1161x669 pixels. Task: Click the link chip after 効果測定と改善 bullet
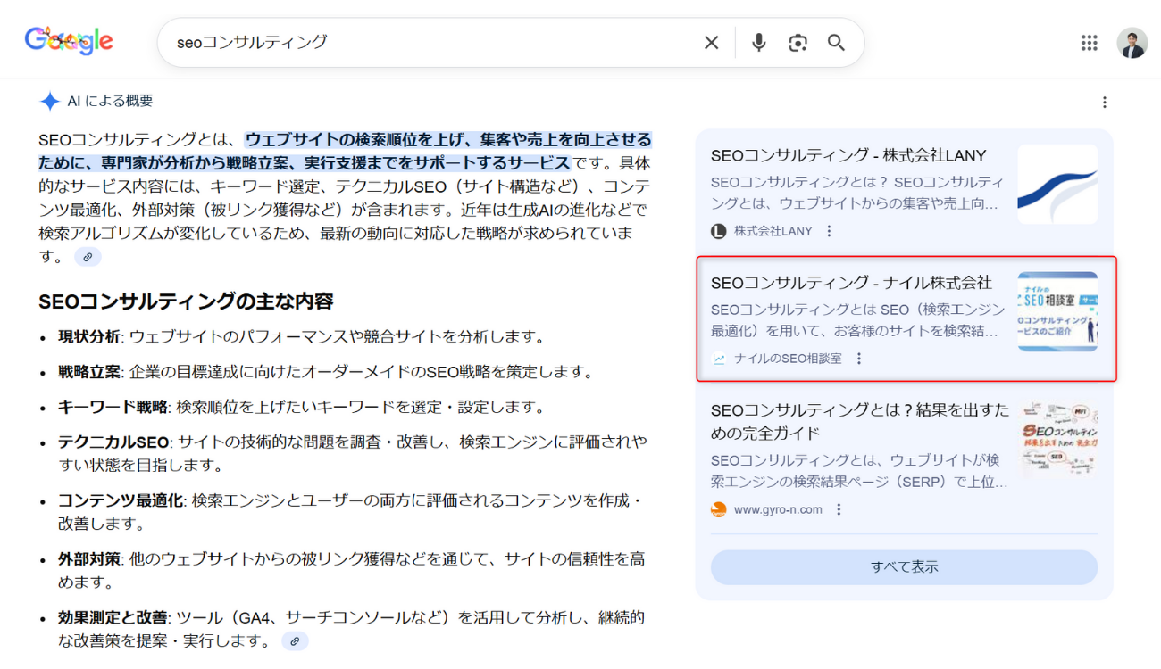click(x=296, y=640)
